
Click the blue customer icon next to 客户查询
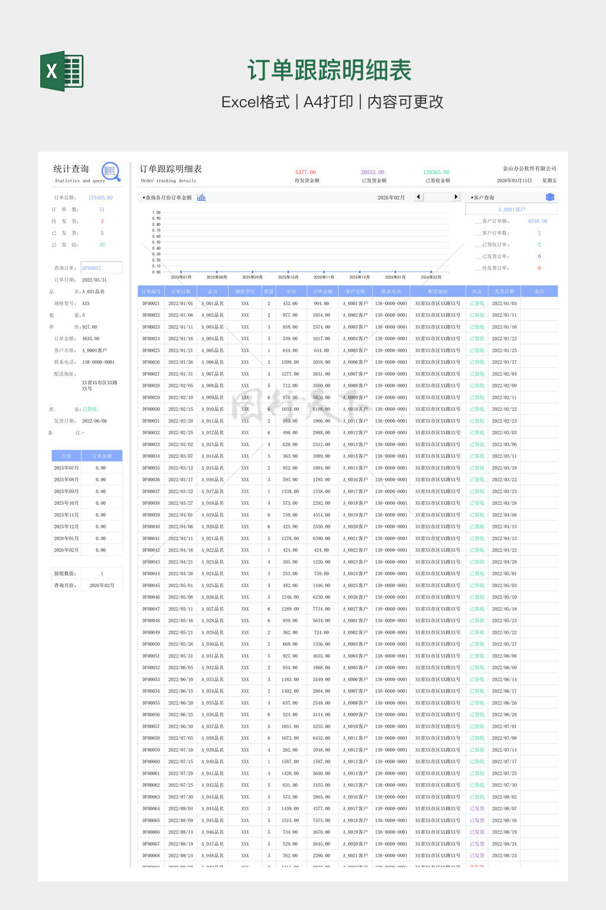click(550, 197)
